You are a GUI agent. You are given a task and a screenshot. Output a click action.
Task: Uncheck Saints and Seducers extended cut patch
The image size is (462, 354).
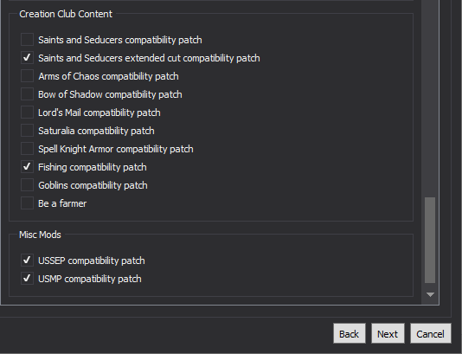click(27, 58)
